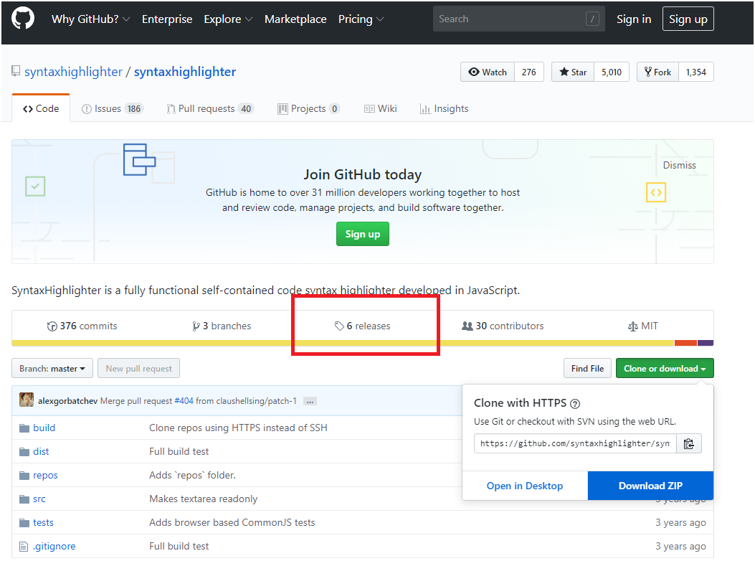Open the Why GitHub? dropdown menu
Viewport: 755px width, 566px height.
click(x=90, y=19)
